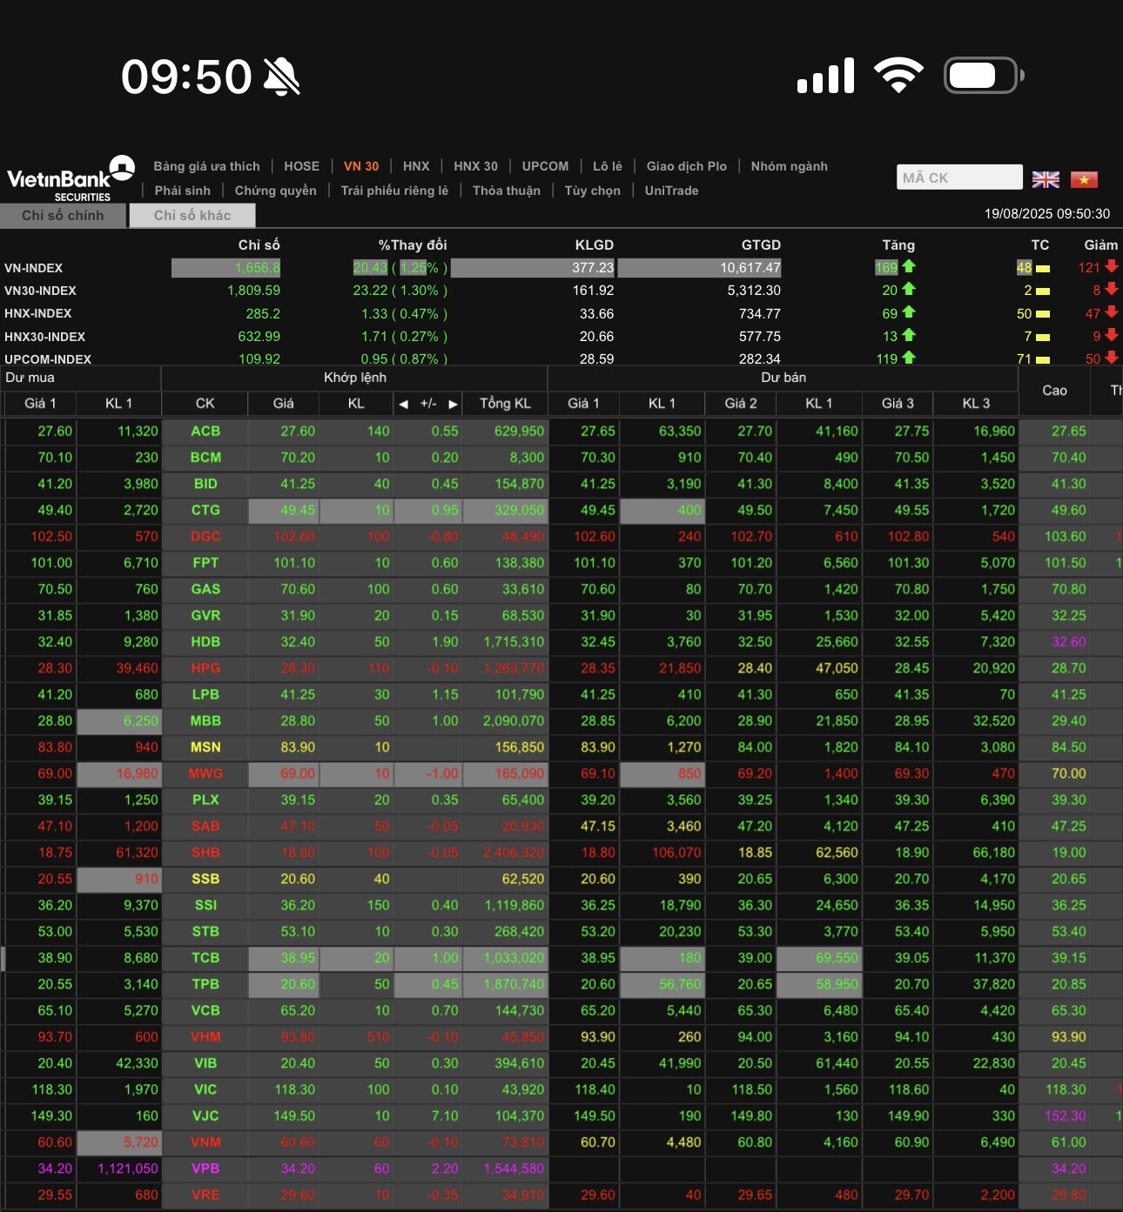Screen dimensions: 1123x1212
Task: Open the Chứng quyền section
Action: click(x=275, y=191)
